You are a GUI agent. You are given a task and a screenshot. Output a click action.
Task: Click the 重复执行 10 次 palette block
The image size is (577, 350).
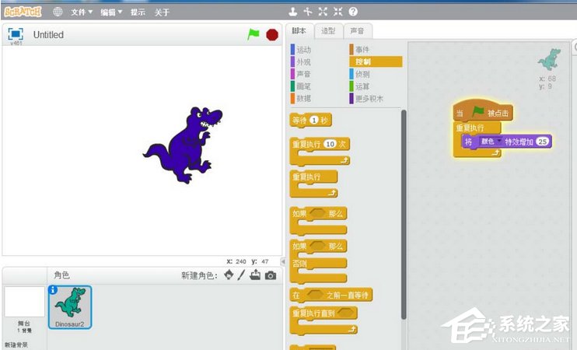pos(320,151)
